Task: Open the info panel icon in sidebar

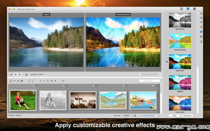Action: (201, 42)
